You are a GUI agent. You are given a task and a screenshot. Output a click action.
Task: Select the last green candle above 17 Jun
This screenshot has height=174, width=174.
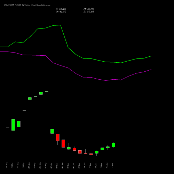pos(113,145)
